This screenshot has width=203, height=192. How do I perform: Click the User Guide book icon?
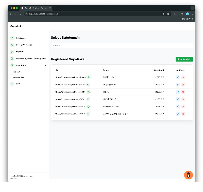[12, 65]
